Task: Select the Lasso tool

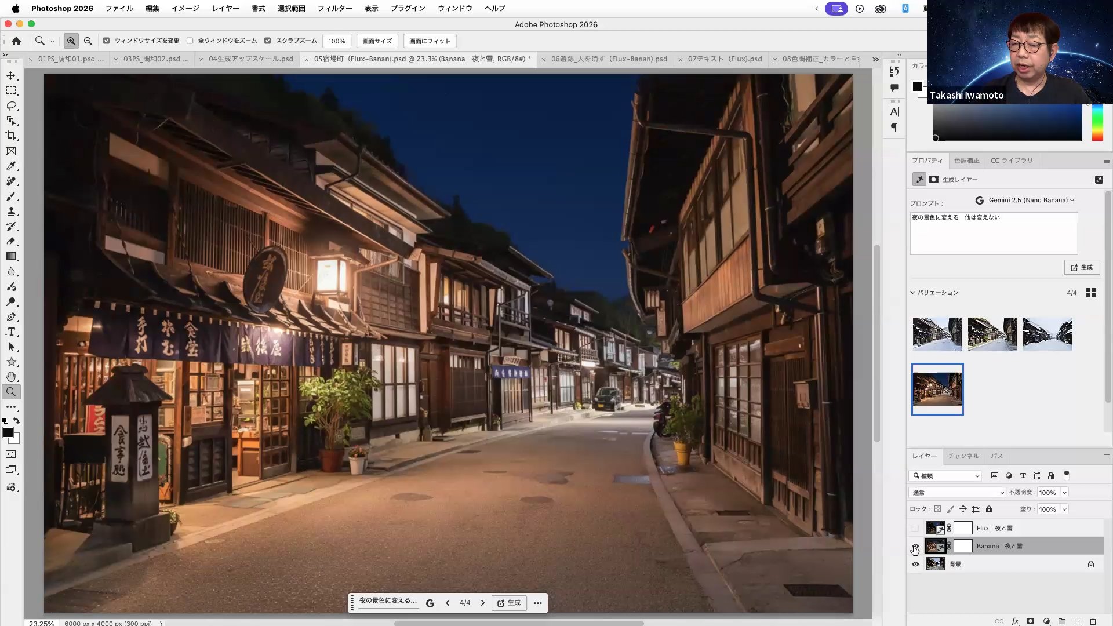Action: 11,105
